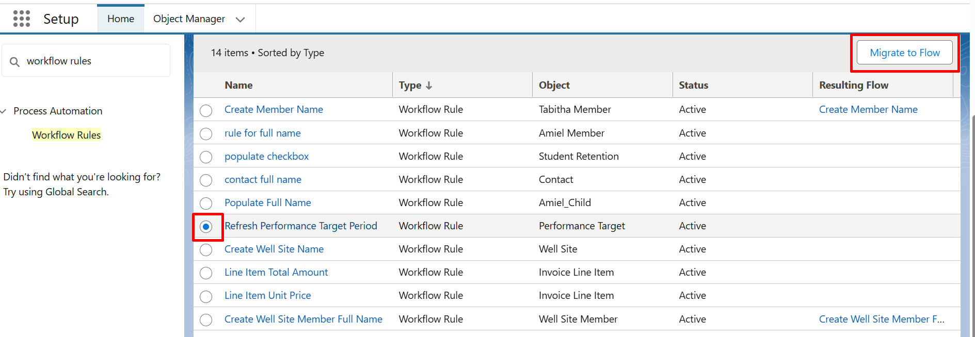Click the Setup title text

pos(61,19)
